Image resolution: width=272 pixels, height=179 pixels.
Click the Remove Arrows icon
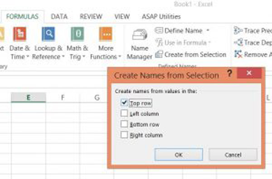tap(238, 54)
